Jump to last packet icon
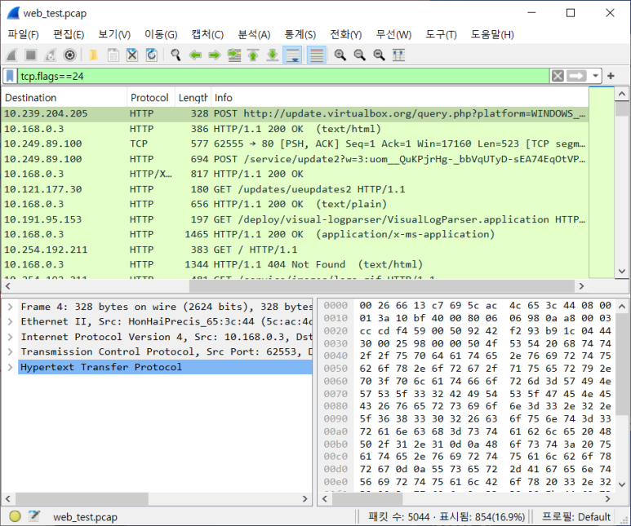631x526 pixels. coord(273,55)
